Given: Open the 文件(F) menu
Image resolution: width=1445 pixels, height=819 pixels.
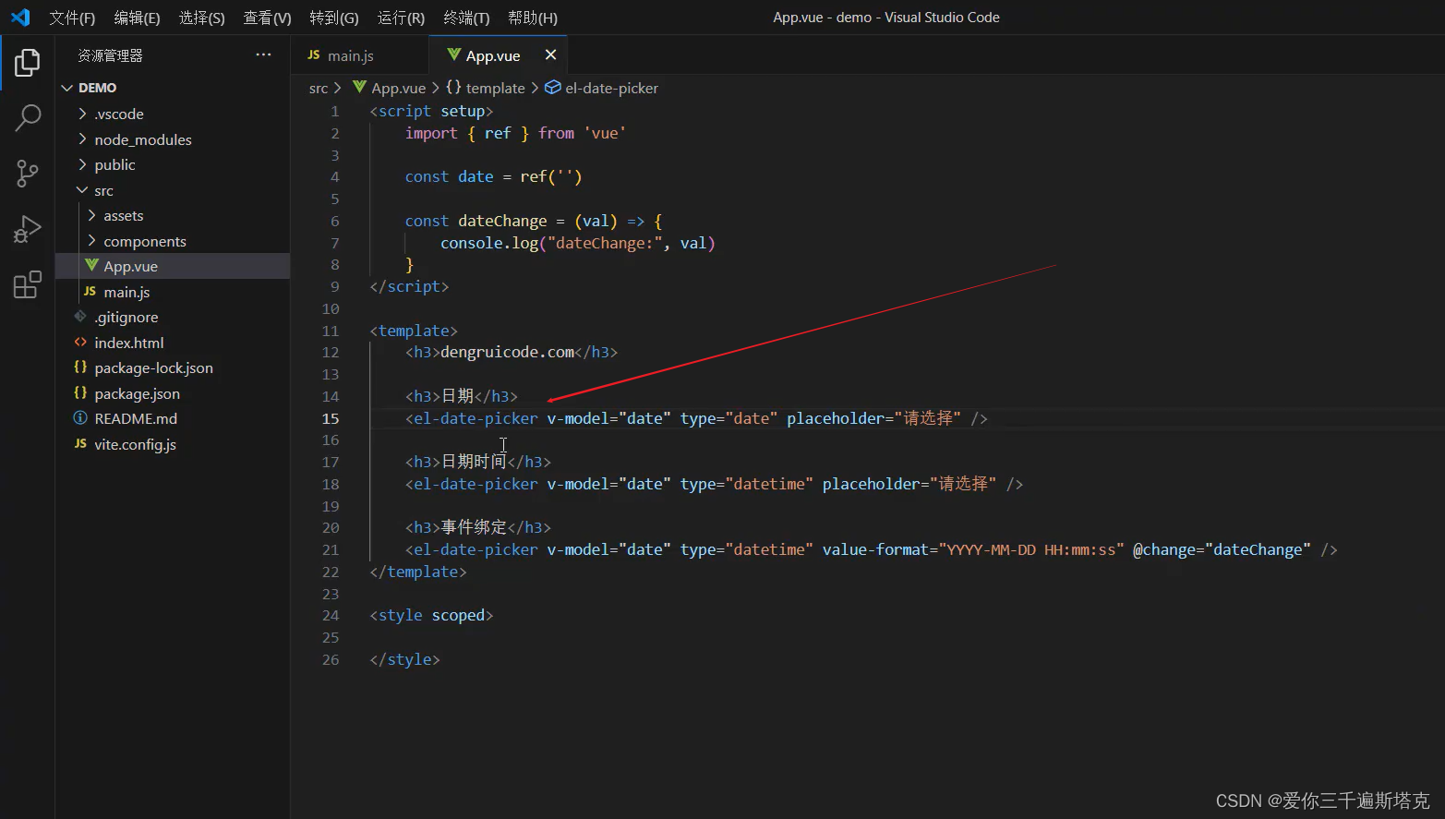Looking at the screenshot, I should coord(72,18).
